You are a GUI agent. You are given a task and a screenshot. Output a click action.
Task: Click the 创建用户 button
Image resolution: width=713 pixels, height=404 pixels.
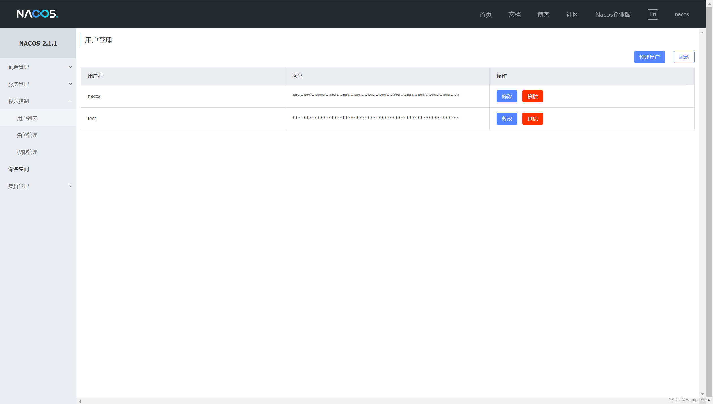click(649, 57)
